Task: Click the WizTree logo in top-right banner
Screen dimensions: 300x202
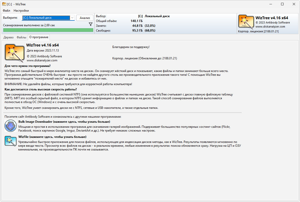Action: point(246,22)
